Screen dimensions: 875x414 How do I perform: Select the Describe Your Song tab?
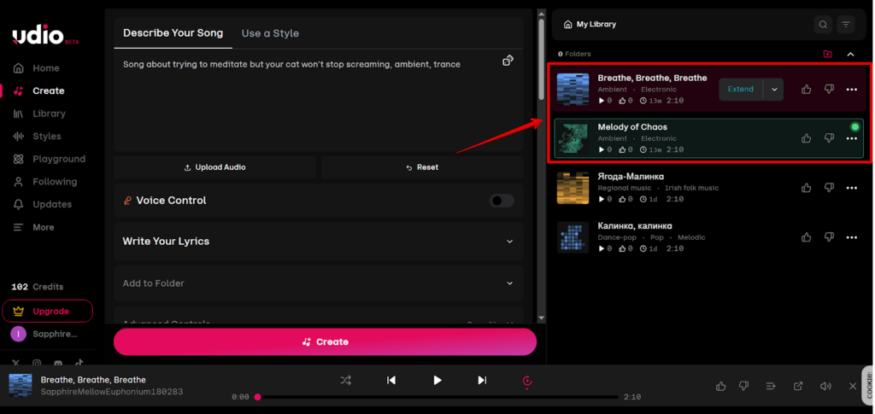pyautogui.click(x=173, y=33)
